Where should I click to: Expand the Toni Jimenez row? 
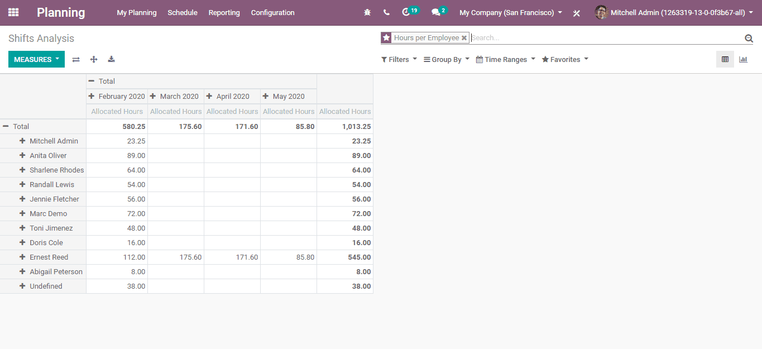43,228
